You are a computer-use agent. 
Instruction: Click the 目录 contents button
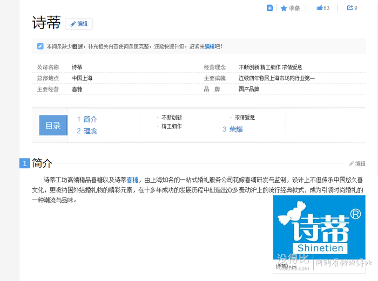tap(53, 125)
